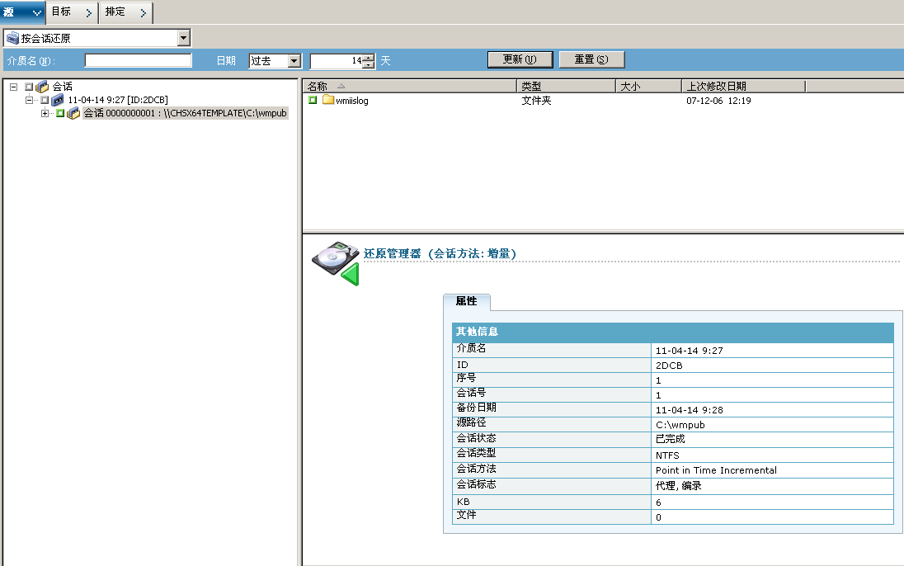Click the 介质名 input field
Viewport: 904px width, 566px height.
tap(138, 60)
